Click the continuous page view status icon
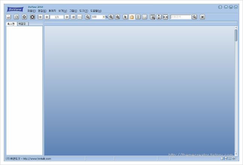 pos(226,158)
